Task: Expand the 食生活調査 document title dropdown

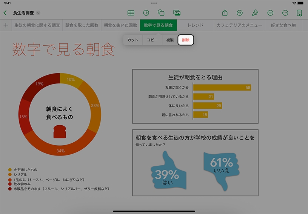Action: [38, 13]
